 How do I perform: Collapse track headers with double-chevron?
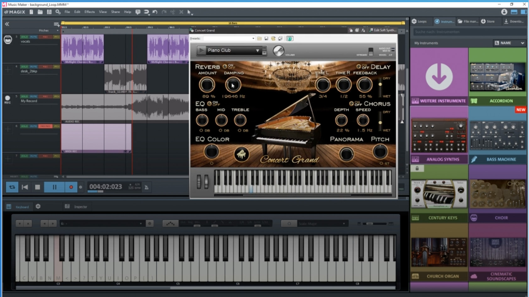7,24
